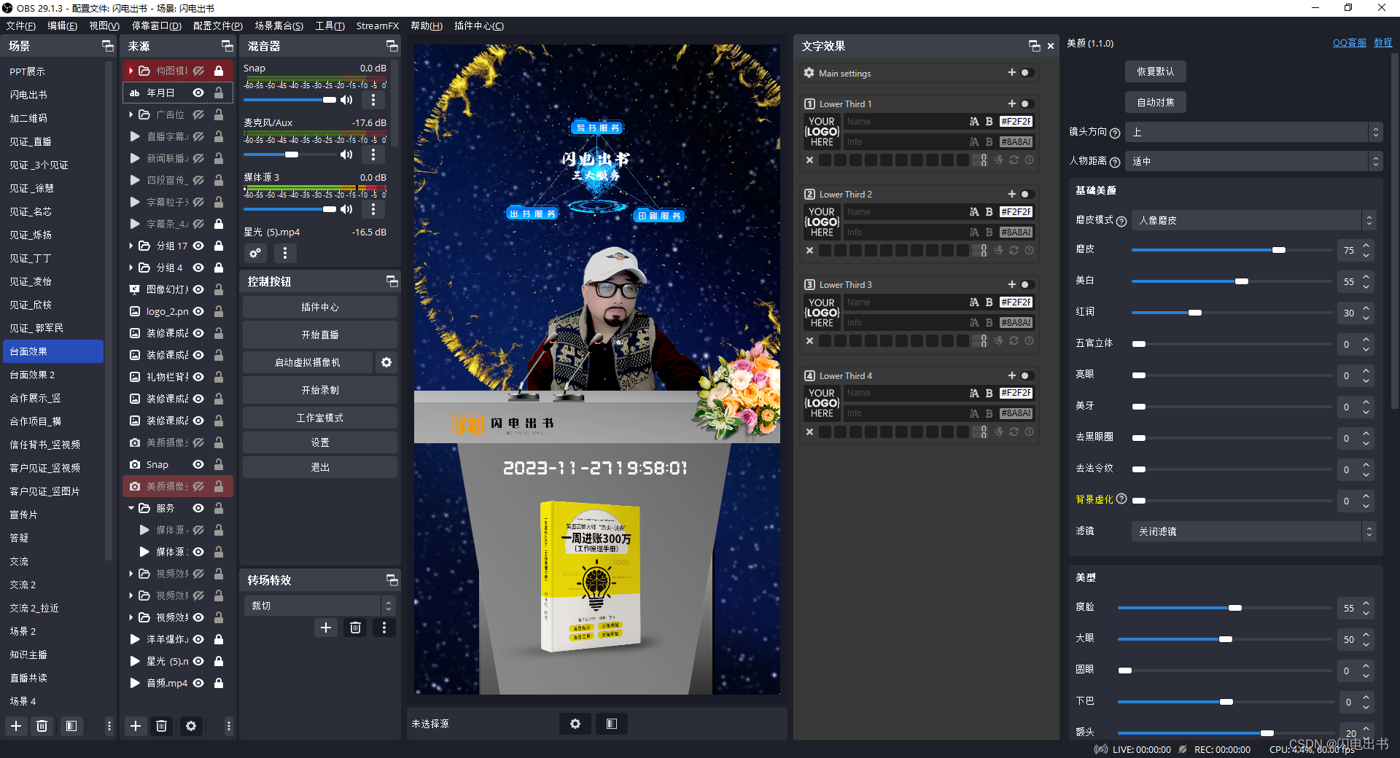Viewport: 1400px width, 758px height.
Task: Pop out the 混音器 dock window
Action: tap(392, 46)
